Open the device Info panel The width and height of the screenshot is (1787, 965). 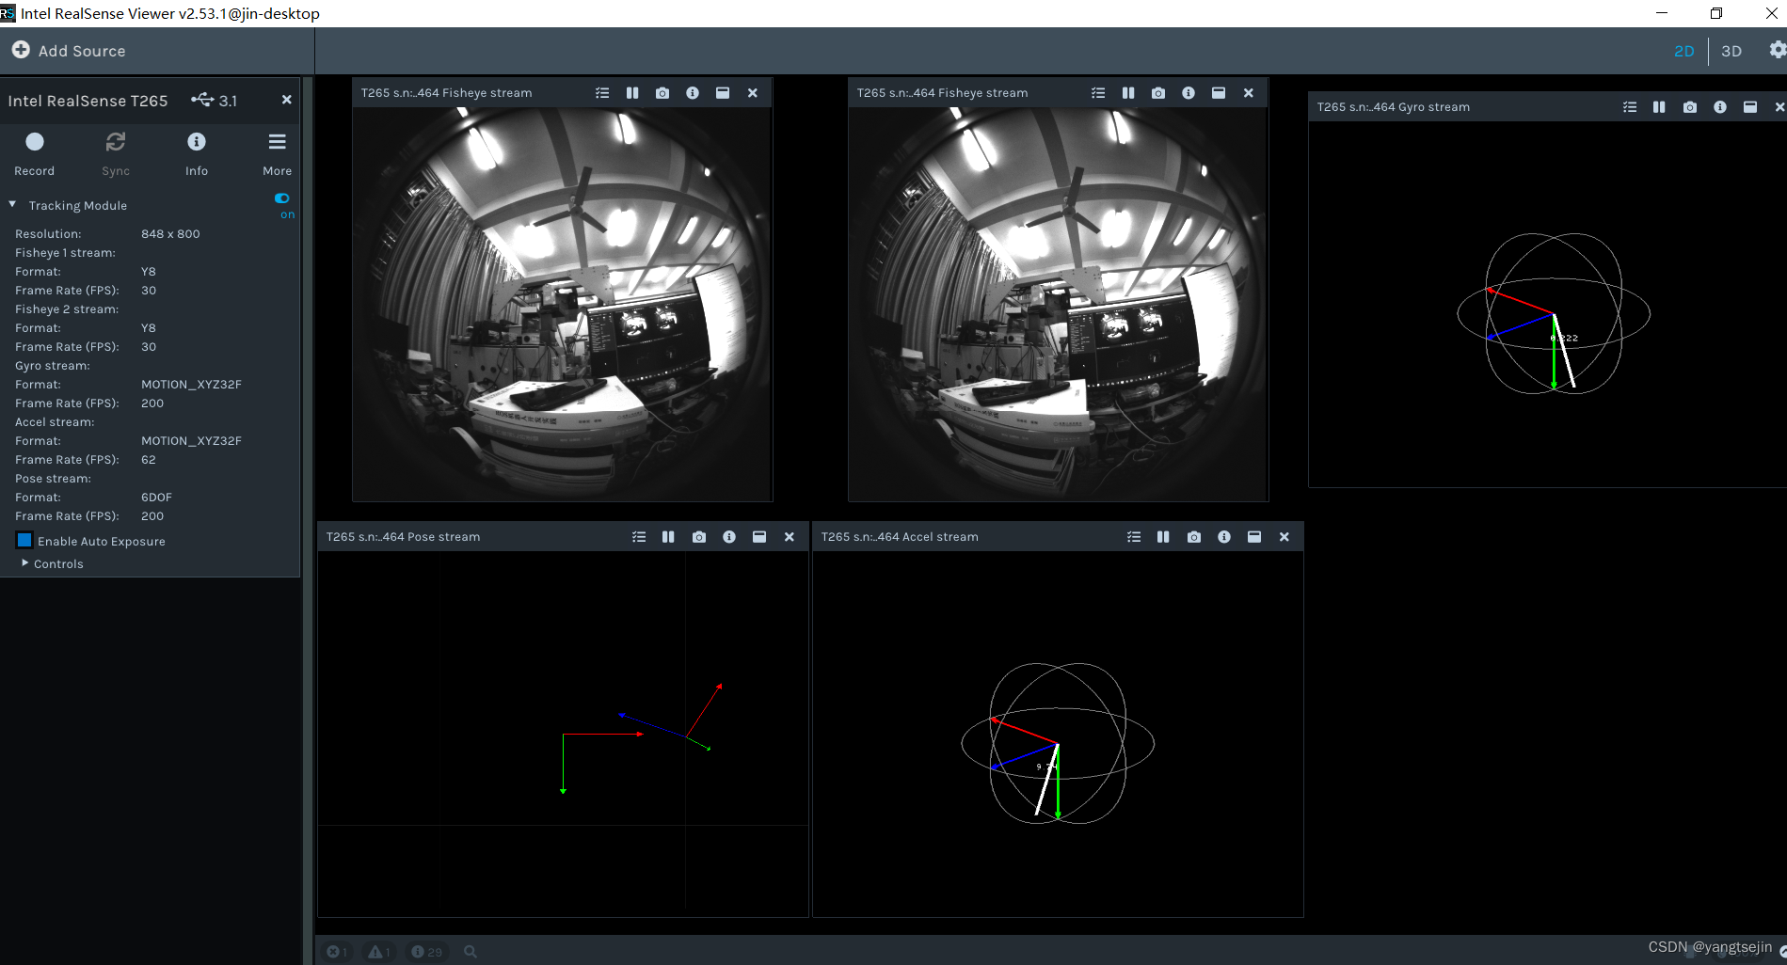[x=197, y=153]
